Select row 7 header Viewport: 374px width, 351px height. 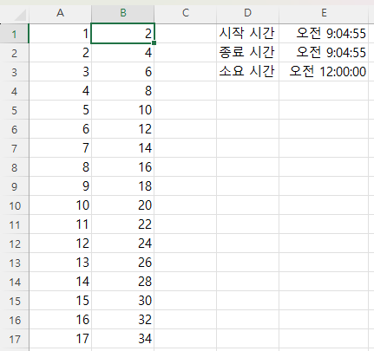(14, 148)
